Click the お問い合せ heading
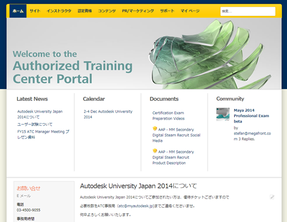Screen dimensions: 287x222 (29, 188)
